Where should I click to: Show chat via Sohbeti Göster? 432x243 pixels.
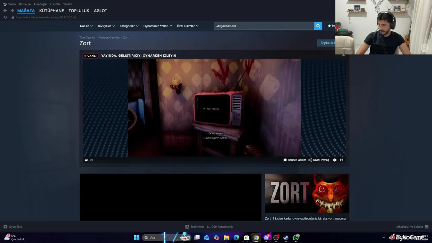pos(295,160)
